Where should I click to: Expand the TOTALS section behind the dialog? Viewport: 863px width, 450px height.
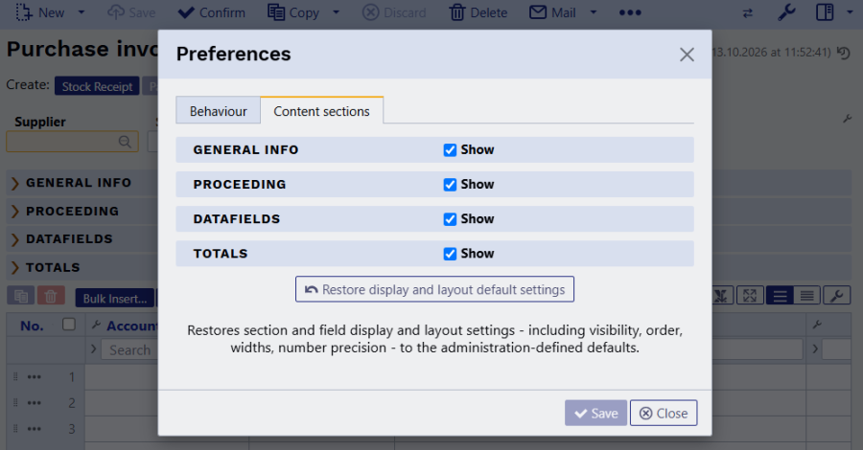coord(14,267)
